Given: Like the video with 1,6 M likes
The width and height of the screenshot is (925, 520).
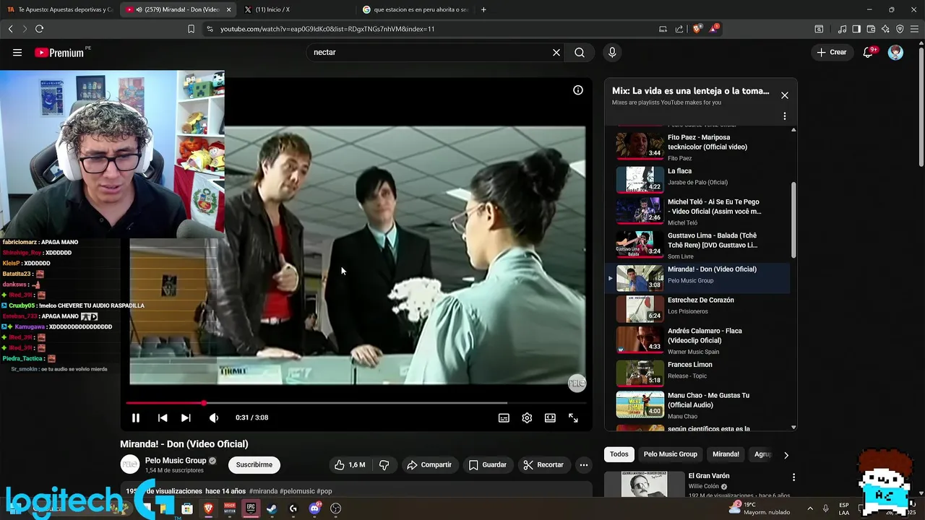Looking at the screenshot, I should coord(350,464).
